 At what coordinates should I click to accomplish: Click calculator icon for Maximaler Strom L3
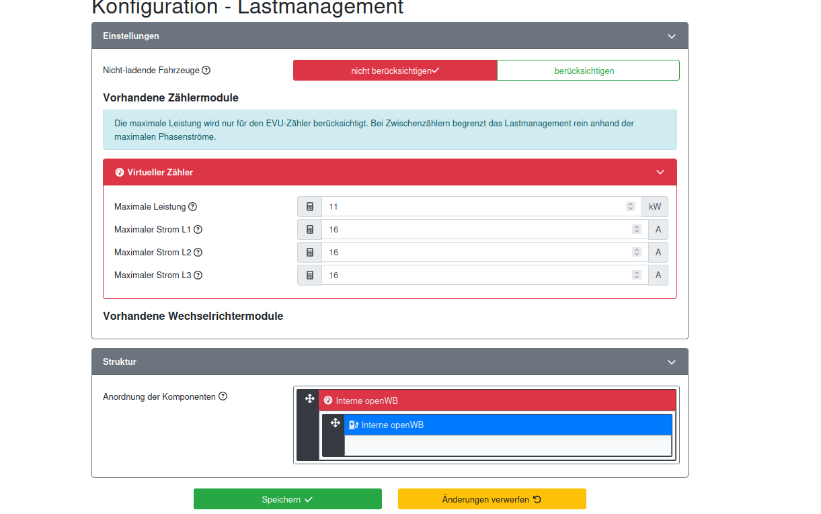pos(310,275)
